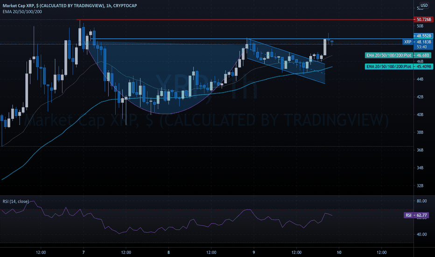Click the red 50.726B price label
This screenshot has width=435, height=257.
point(423,20)
